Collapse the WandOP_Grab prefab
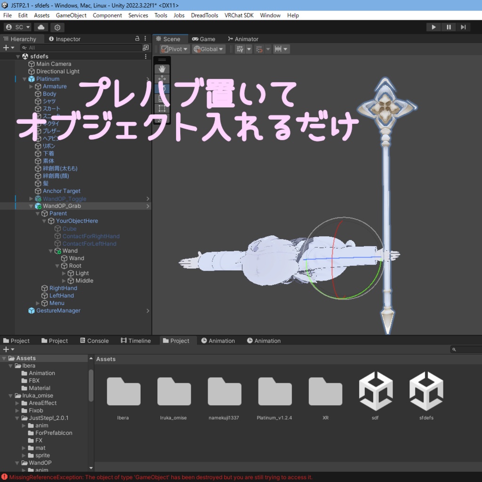This screenshot has height=482, width=482. coord(31,206)
